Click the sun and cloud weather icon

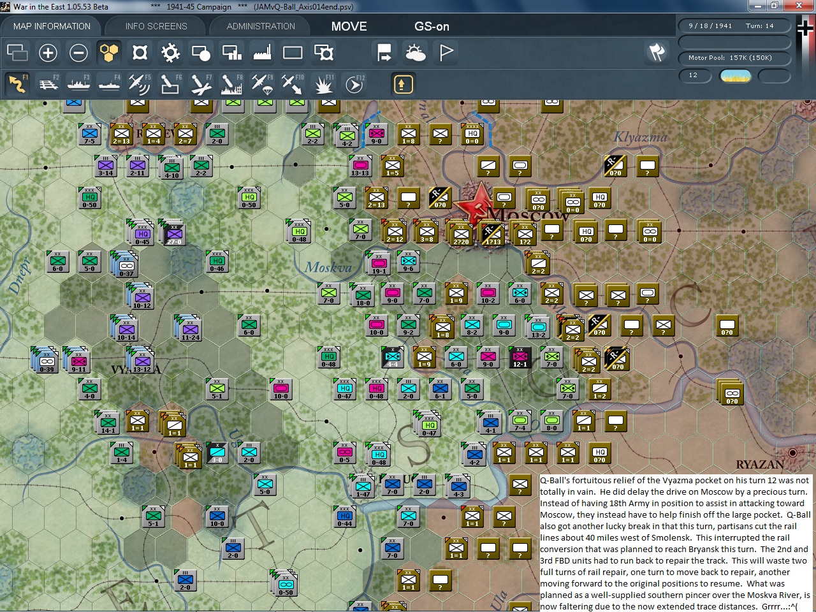coord(415,52)
